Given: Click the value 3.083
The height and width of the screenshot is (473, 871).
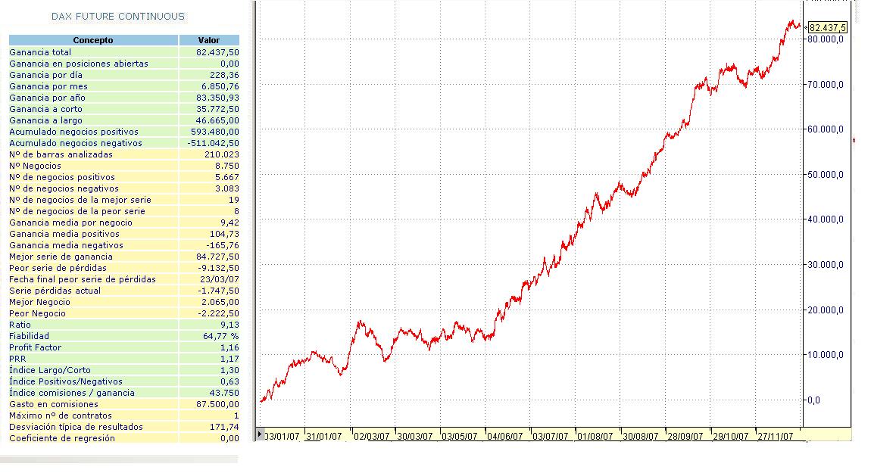Looking at the screenshot, I should (x=226, y=188).
